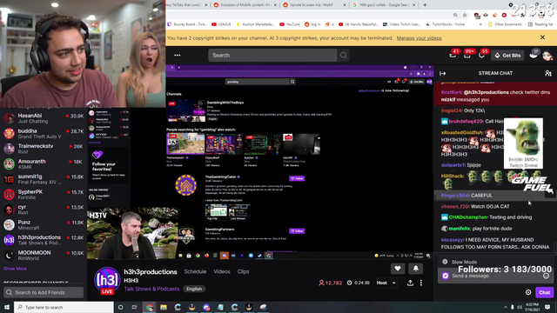Click the Twitch top Search field
This screenshot has width=557, height=313.
click(272, 56)
